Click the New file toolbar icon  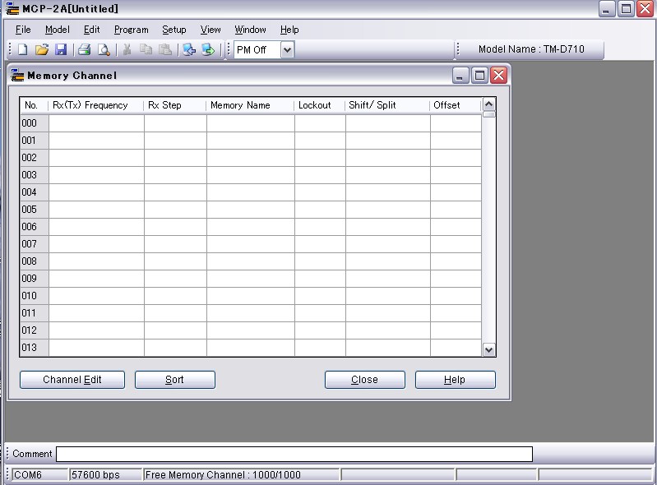23,50
